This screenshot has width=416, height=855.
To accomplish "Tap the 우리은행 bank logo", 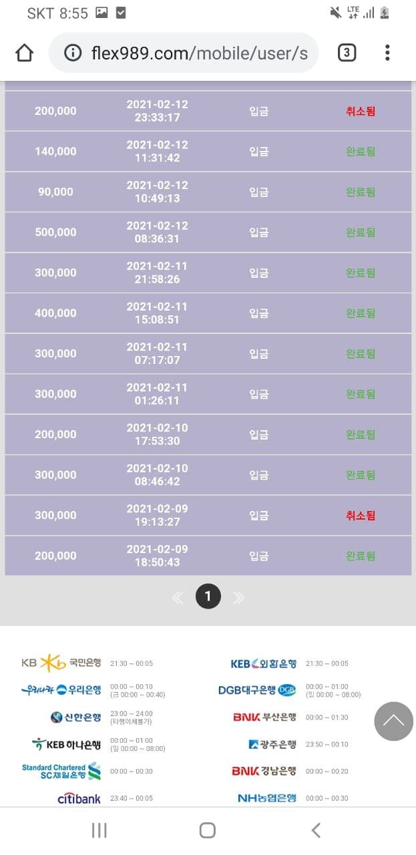I will [61, 690].
